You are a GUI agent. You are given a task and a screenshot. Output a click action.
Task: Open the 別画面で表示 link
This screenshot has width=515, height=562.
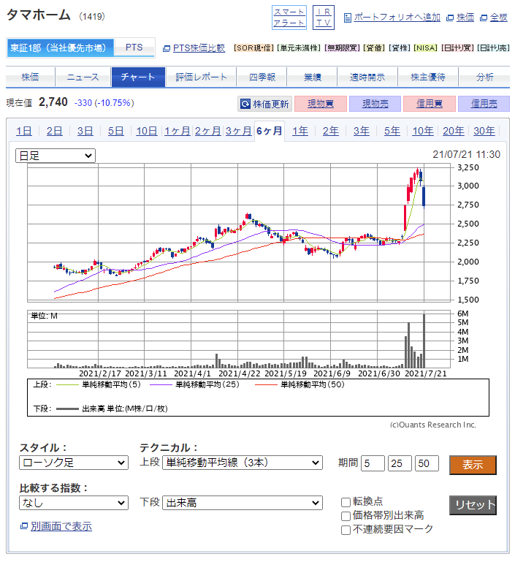coord(61,526)
